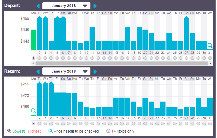This screenshot has width=217, height=138.
Task: Go to next month in Depart calendar
Action: pyautogui.click(x=95, y=6)
